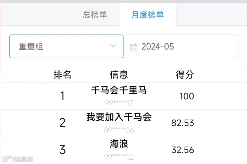Click the masked ID 89*****56
247x164 pixels.
pos(119,130)
